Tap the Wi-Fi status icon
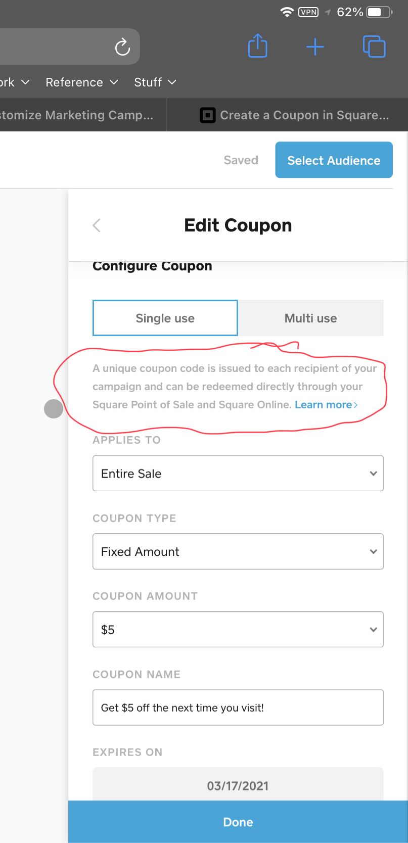 287,12
